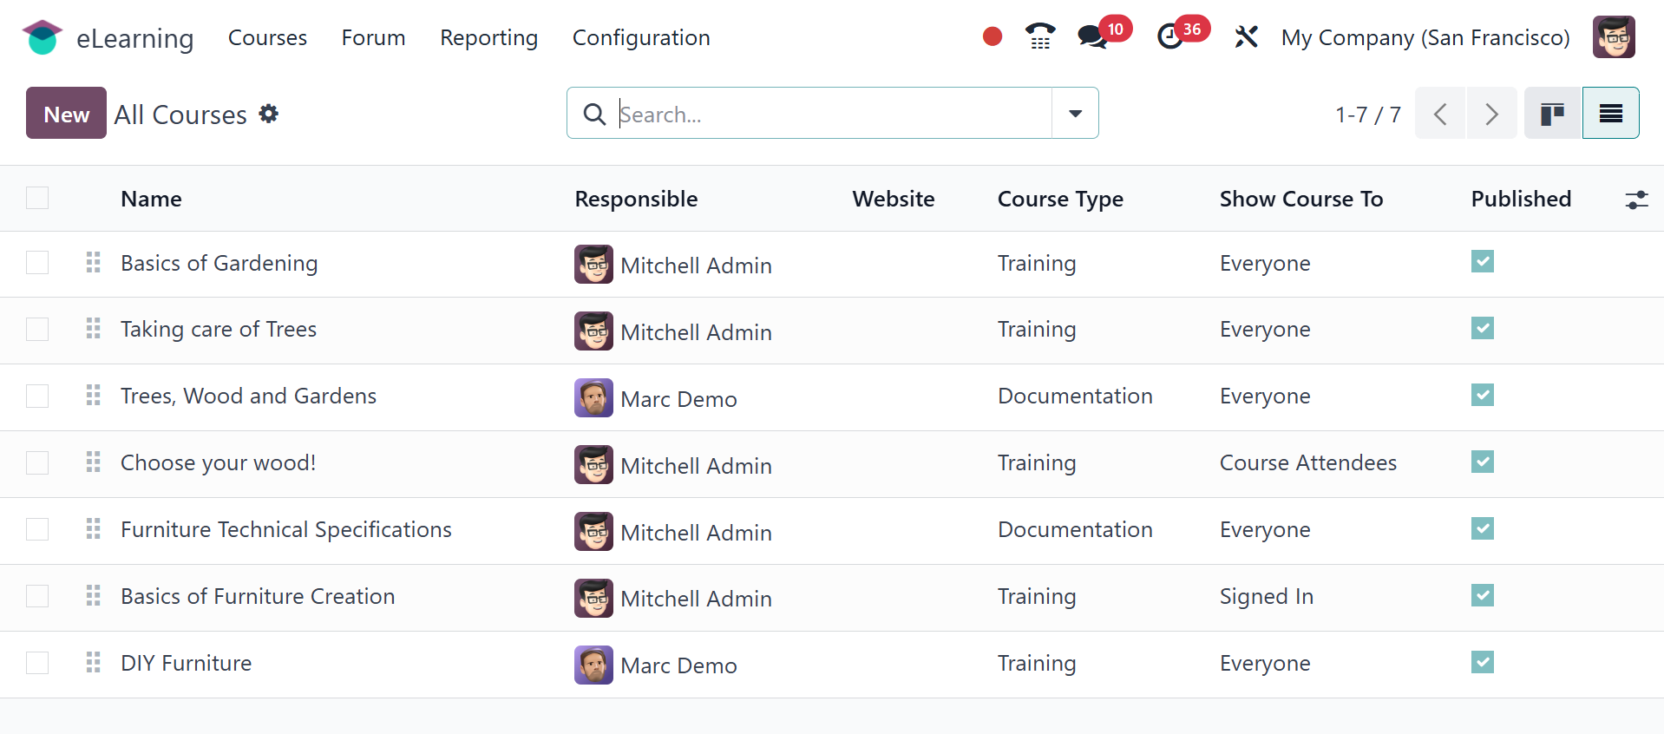Open the discuss messages icon
1664x734 pixels.
[1091, 37]
